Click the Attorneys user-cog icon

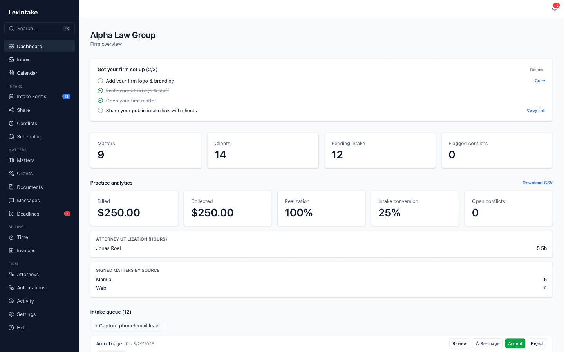[11, 274]
